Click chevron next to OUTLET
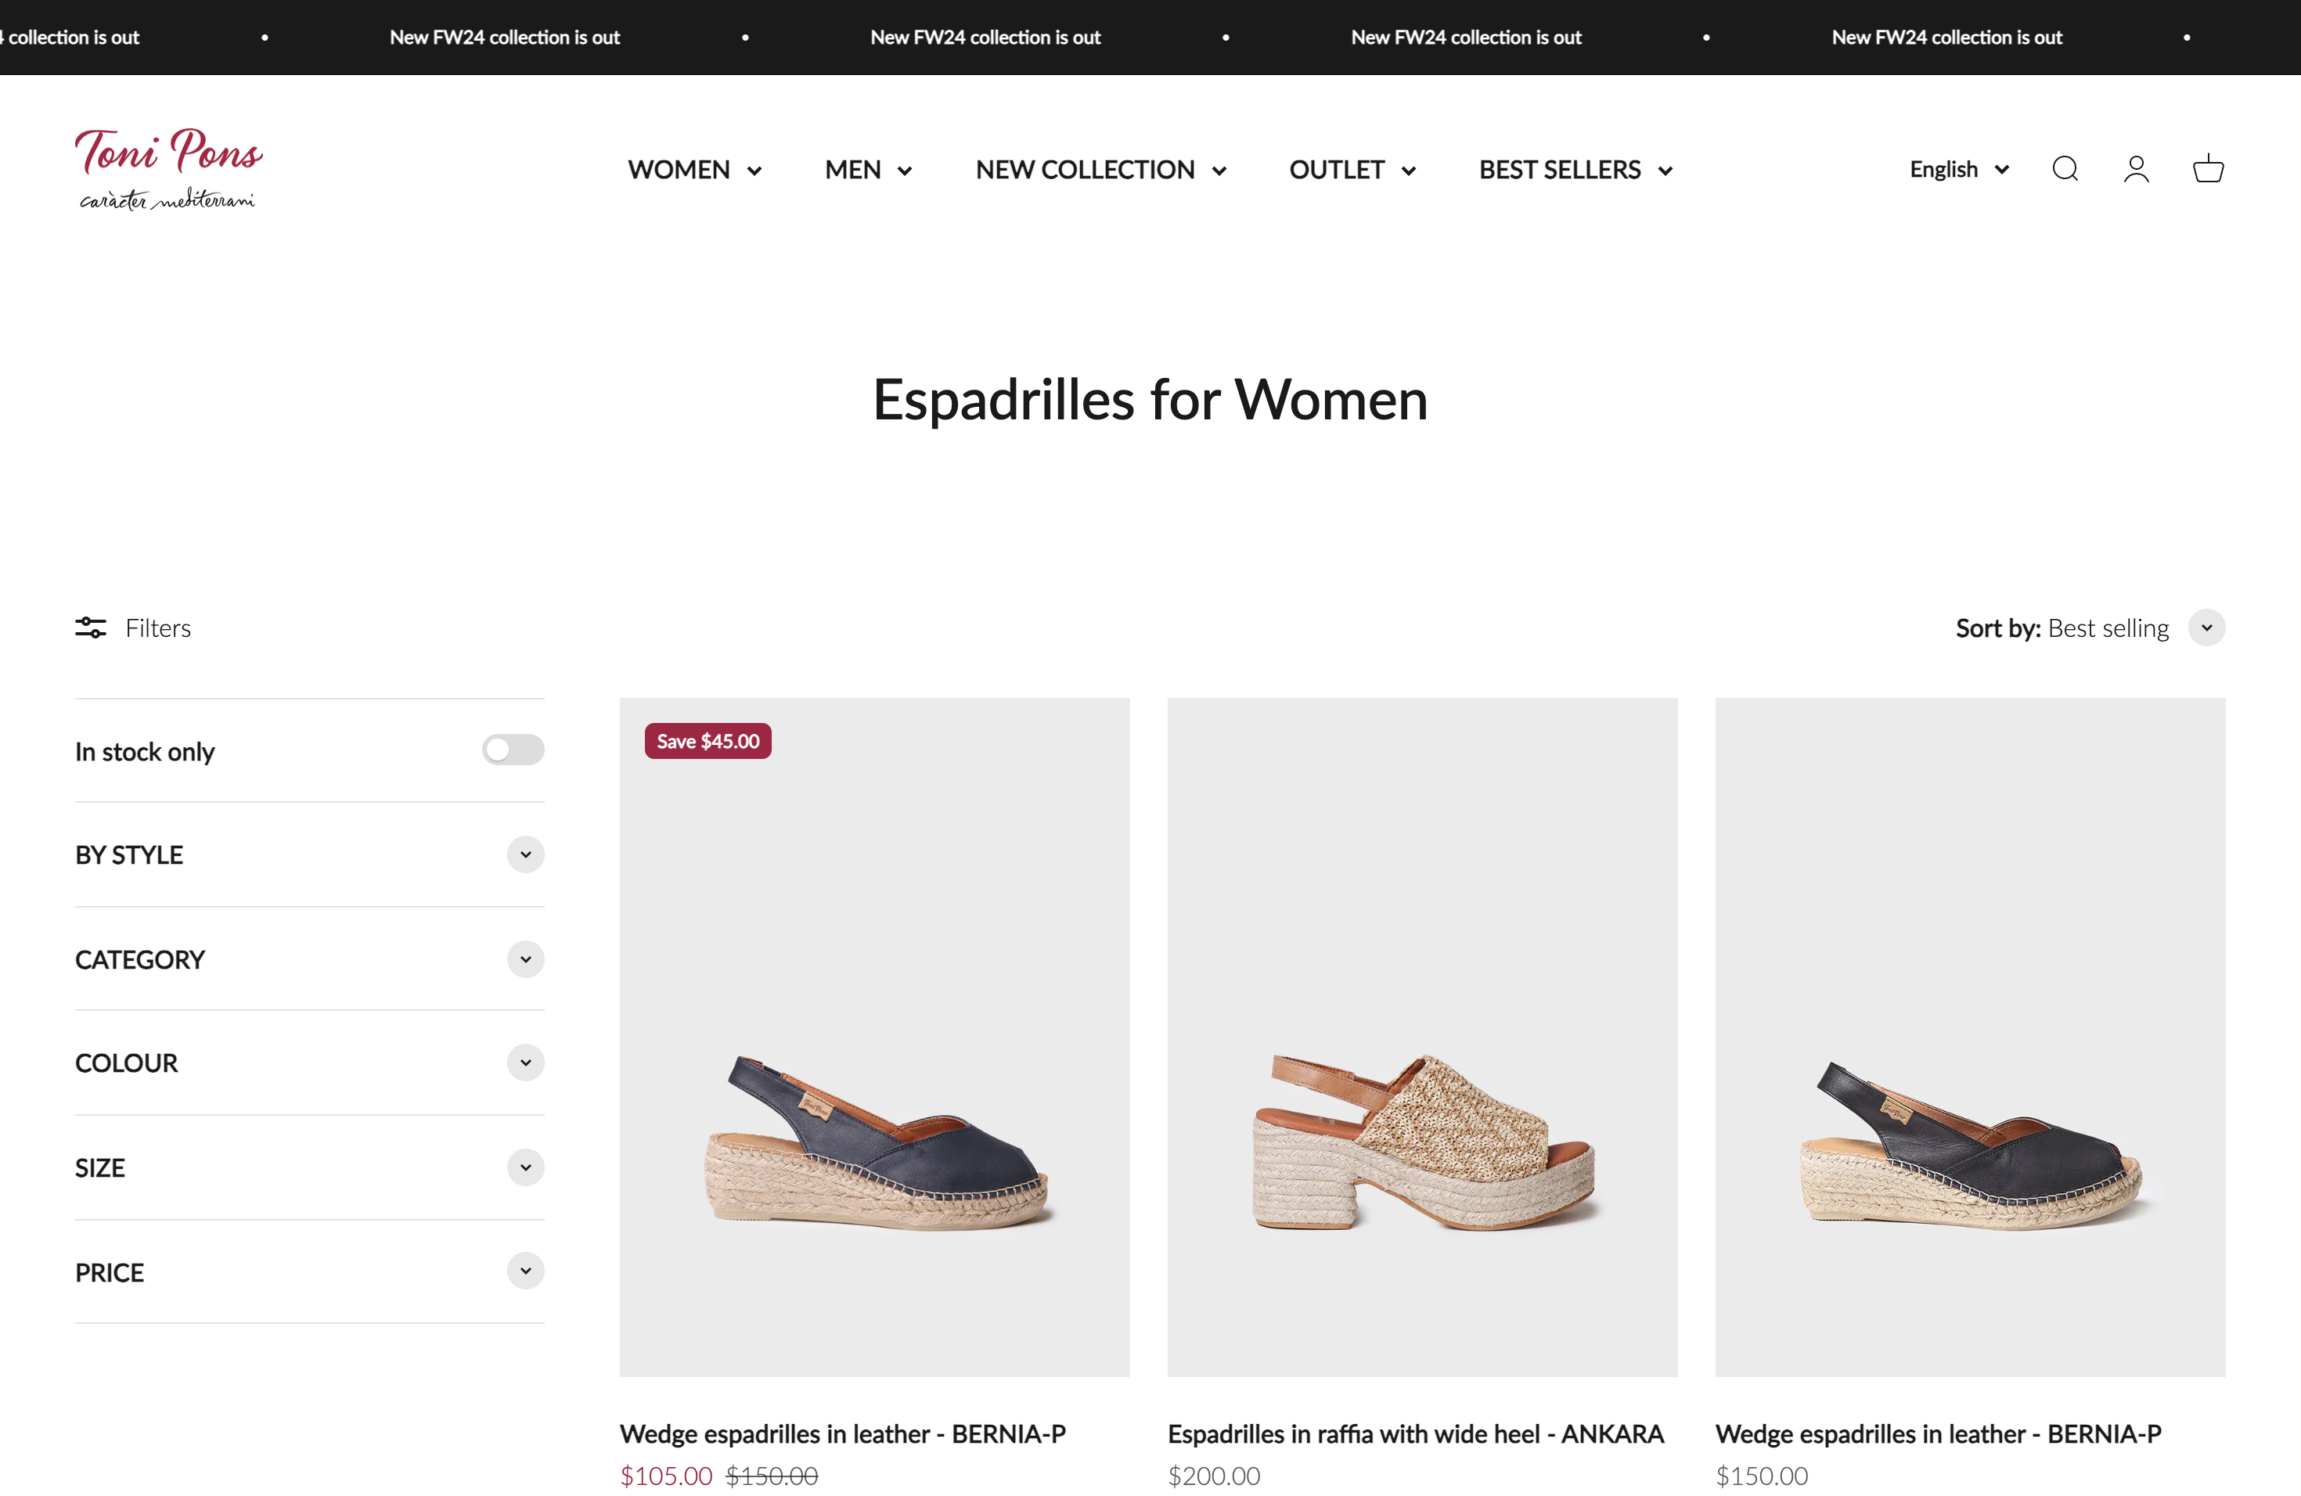Image resolution: width=2301 pixels, height=1496 pixels. point(1409,171)
